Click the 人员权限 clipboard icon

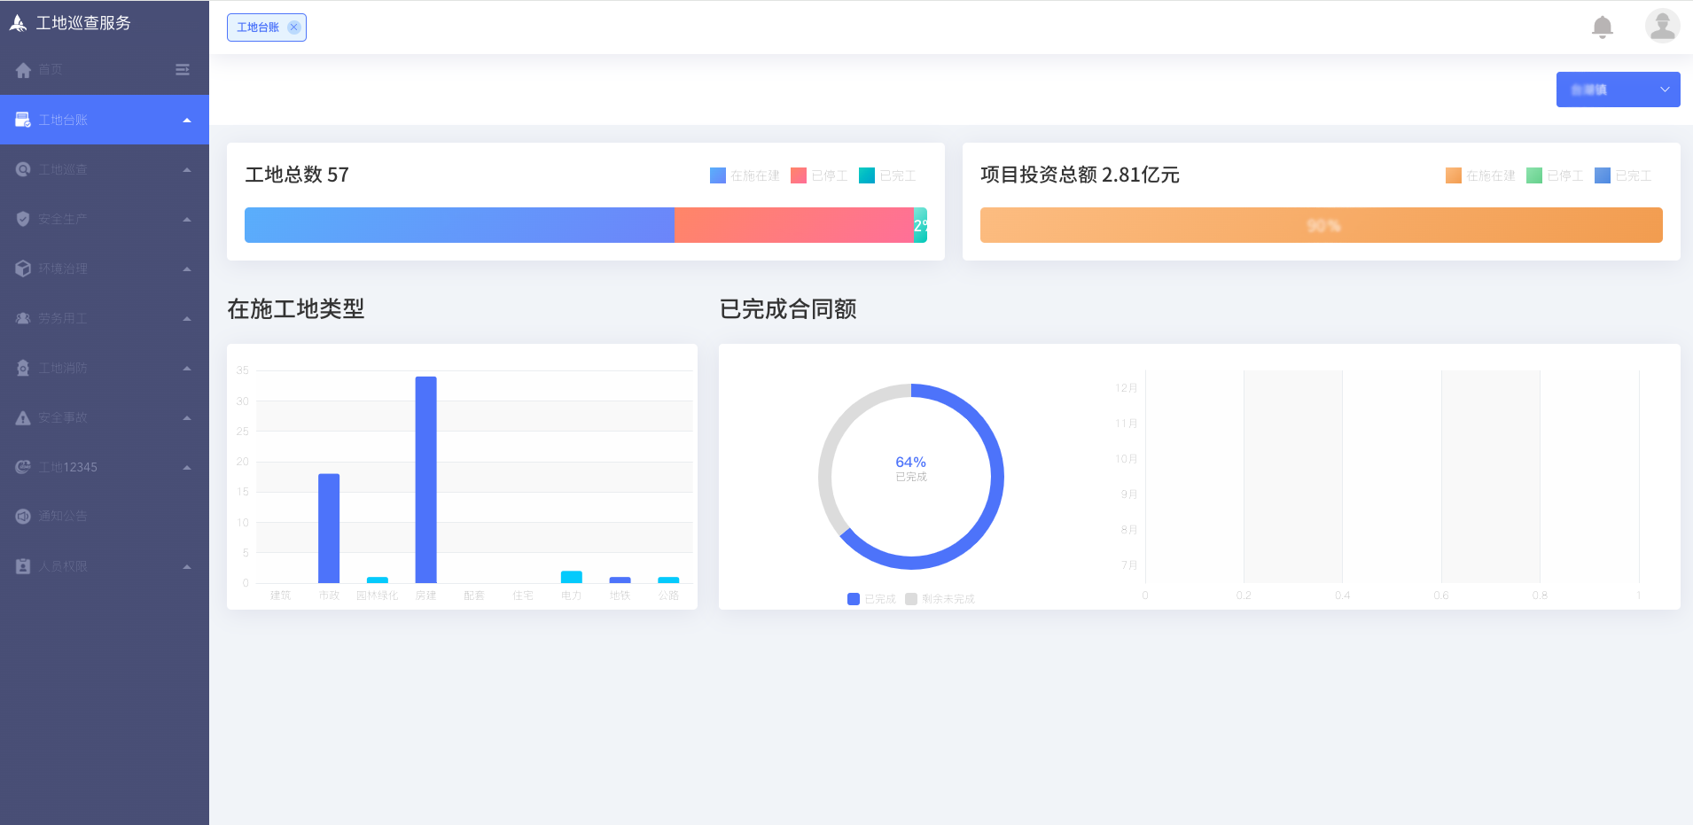pos(23,566)
